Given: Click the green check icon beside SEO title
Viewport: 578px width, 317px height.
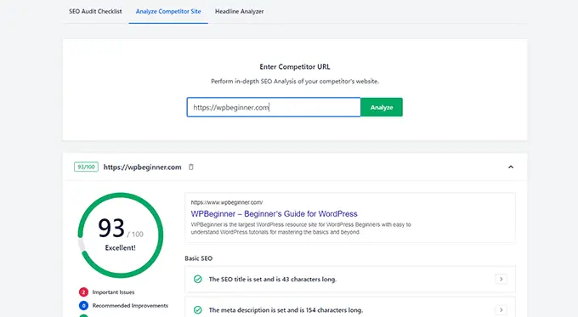Looking at the screenshot, I should 197,279.
